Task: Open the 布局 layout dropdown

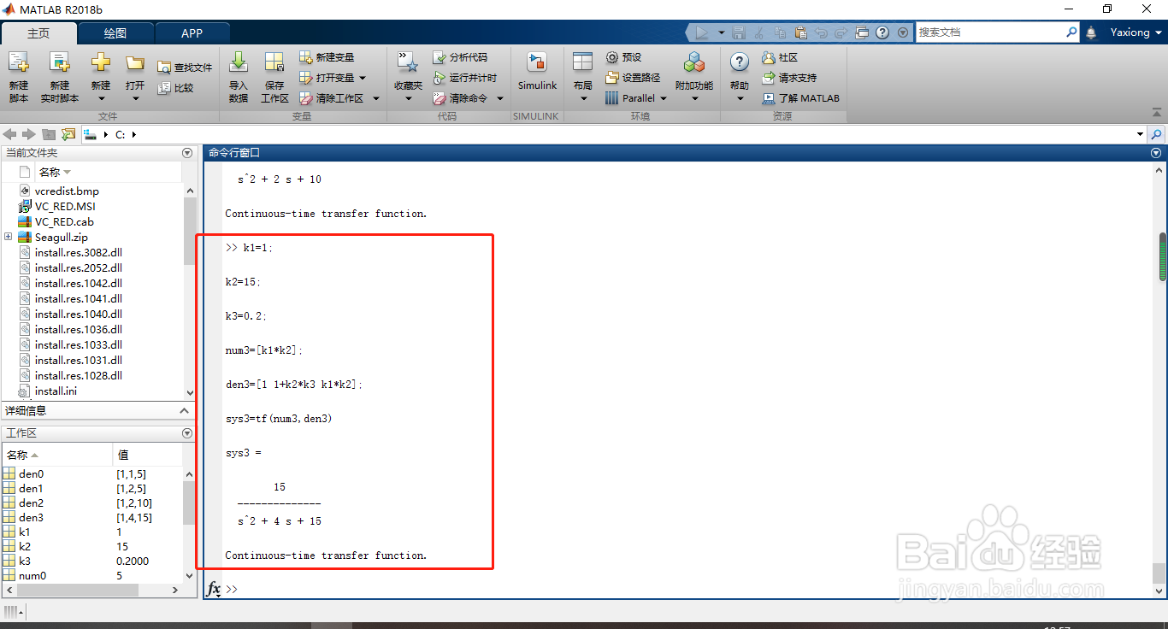Action: pos(583,98)
